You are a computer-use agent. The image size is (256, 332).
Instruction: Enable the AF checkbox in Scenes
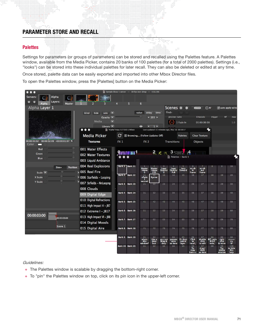tap(207, 108)
